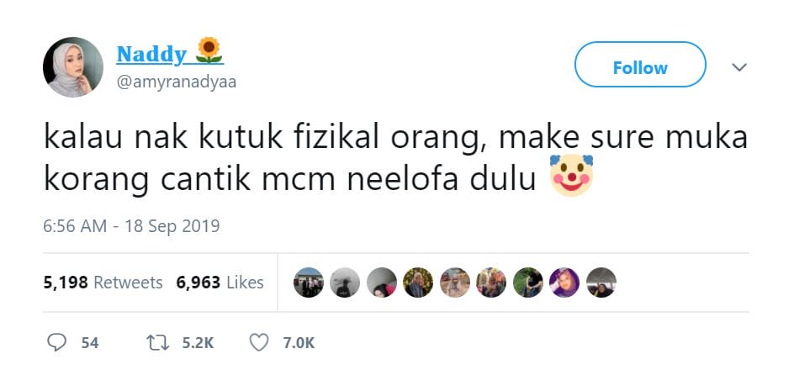
Task: Click the clown emoji in tweet
Action: [x=571, y=174]
